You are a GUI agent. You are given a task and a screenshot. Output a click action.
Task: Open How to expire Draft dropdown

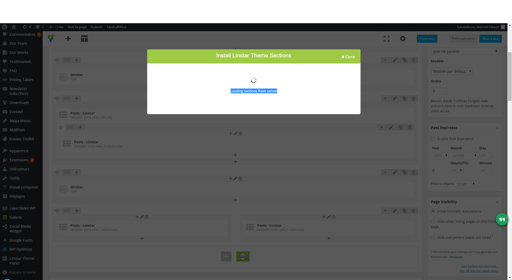(x=466, y=184)
